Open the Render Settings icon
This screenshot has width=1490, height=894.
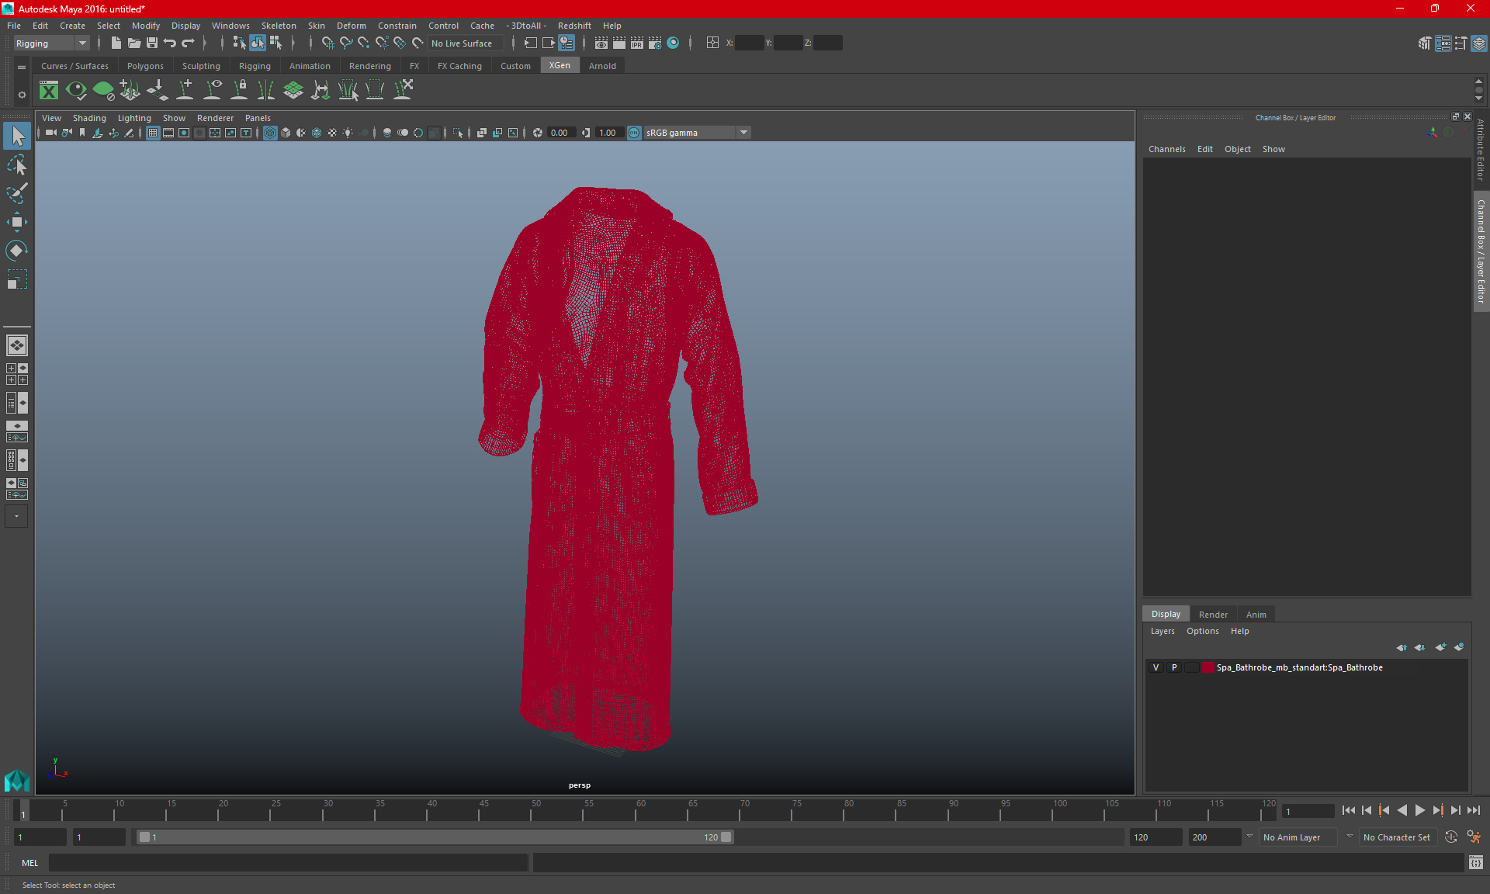[655, 43]
